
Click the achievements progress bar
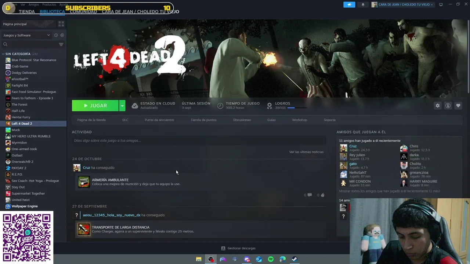(x=297, y=108)
